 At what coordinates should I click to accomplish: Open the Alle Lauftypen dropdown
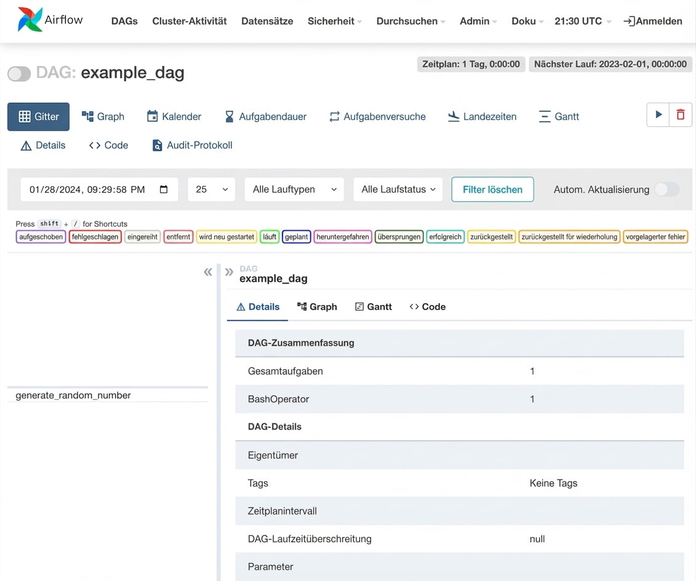pos(294,190)
